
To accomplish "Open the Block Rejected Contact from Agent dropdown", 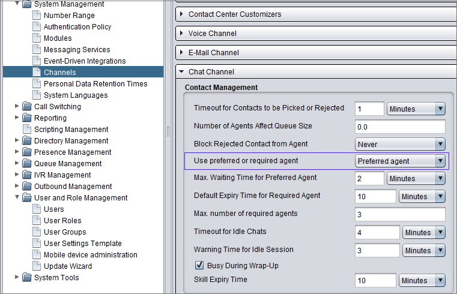I will click(x=400, y=144).
